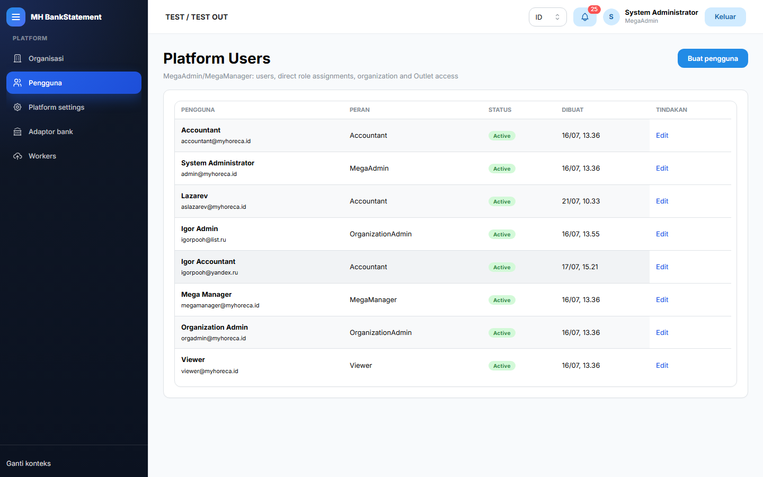
Task: Click email igorpooh@yandex.ru
Action: click(x=209, y=272)
